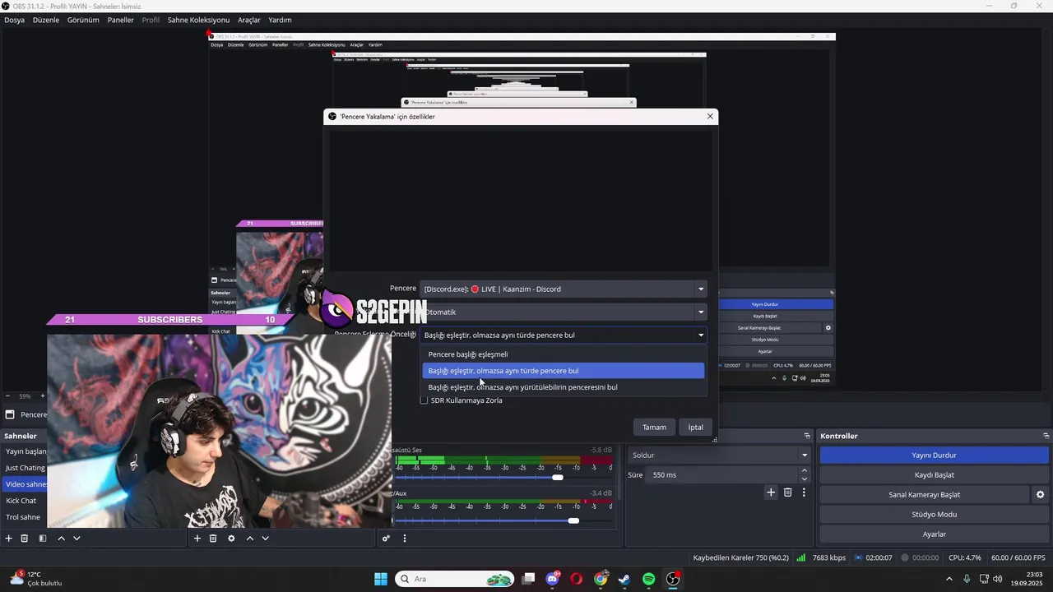Move source up arrow in sources toolbar
This screenshot has height=592, width=1053.
249,539
